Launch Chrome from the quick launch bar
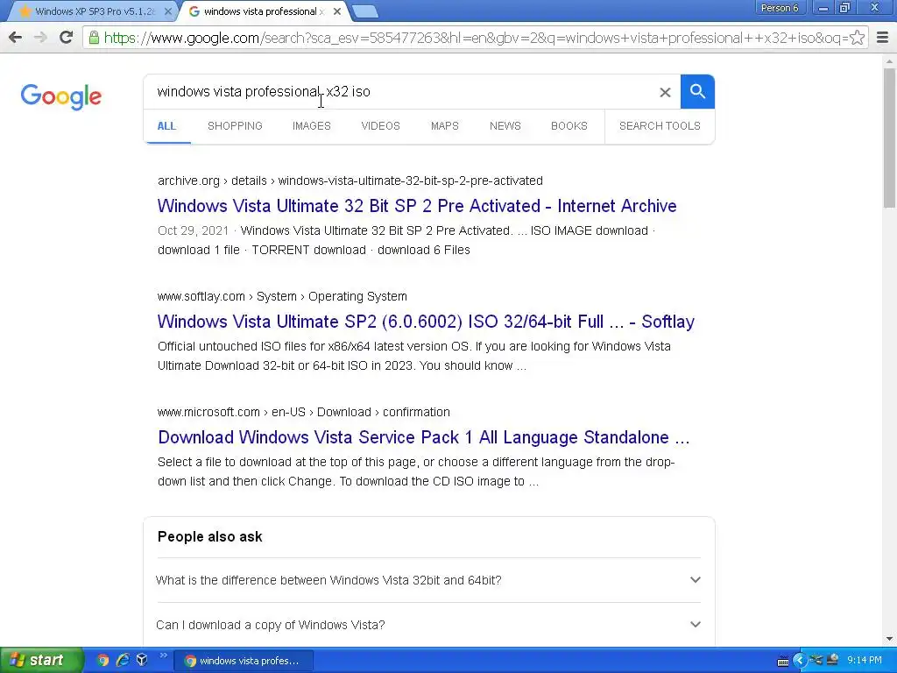 103,660
